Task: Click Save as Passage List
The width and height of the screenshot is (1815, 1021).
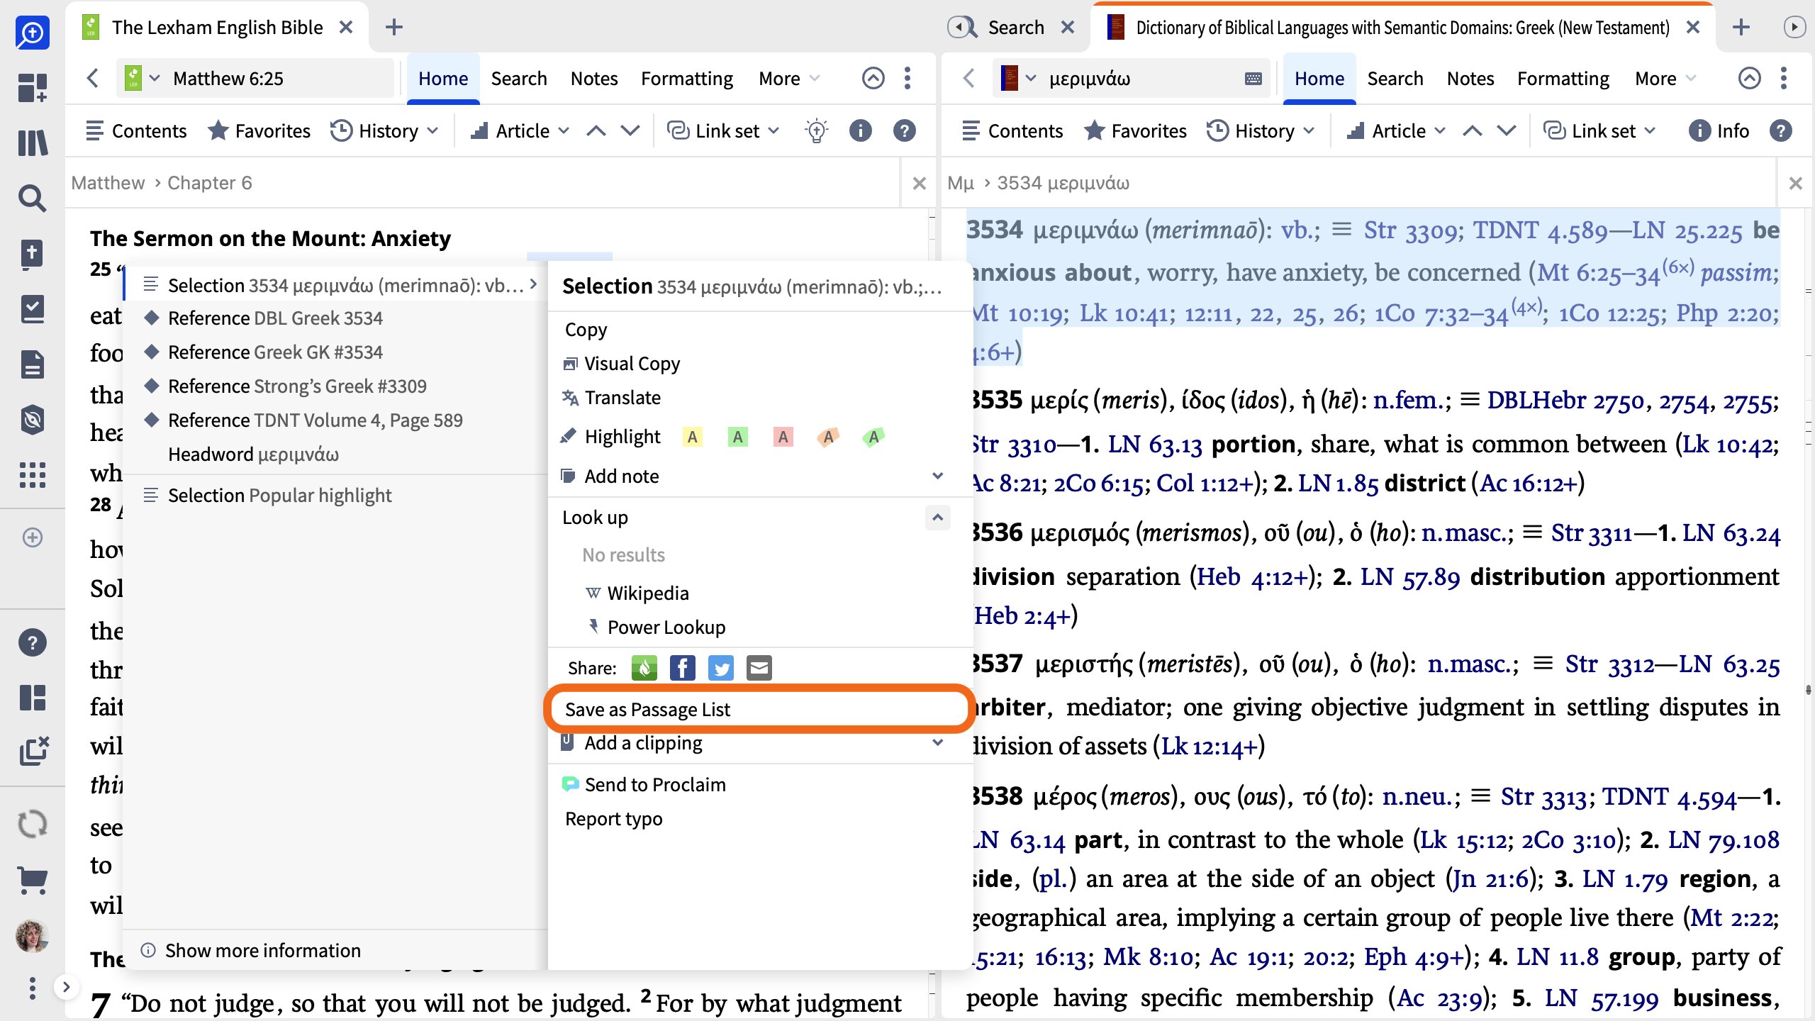Action: pyautogui.click(x=647, y=709)
